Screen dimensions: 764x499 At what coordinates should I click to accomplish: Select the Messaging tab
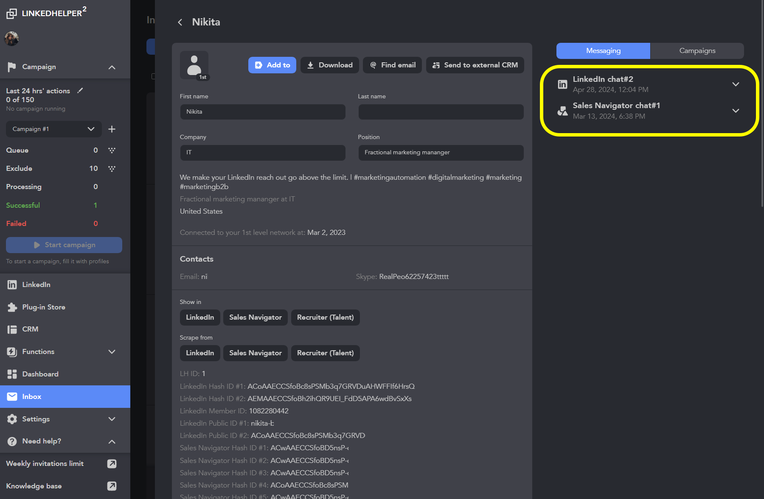(x=603, y=50)
